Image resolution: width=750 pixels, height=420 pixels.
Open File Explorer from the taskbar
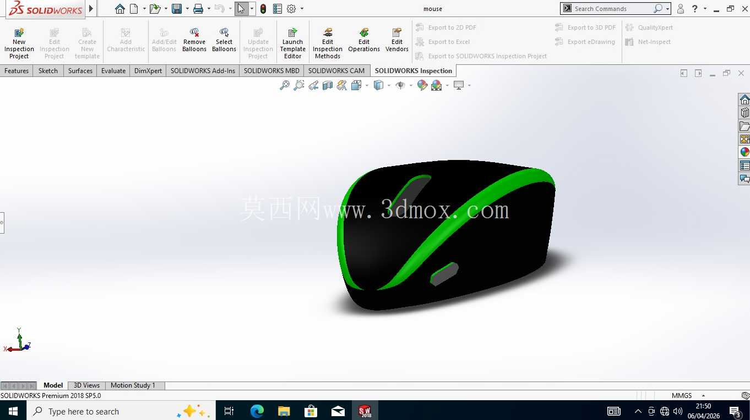click(284, 411)
